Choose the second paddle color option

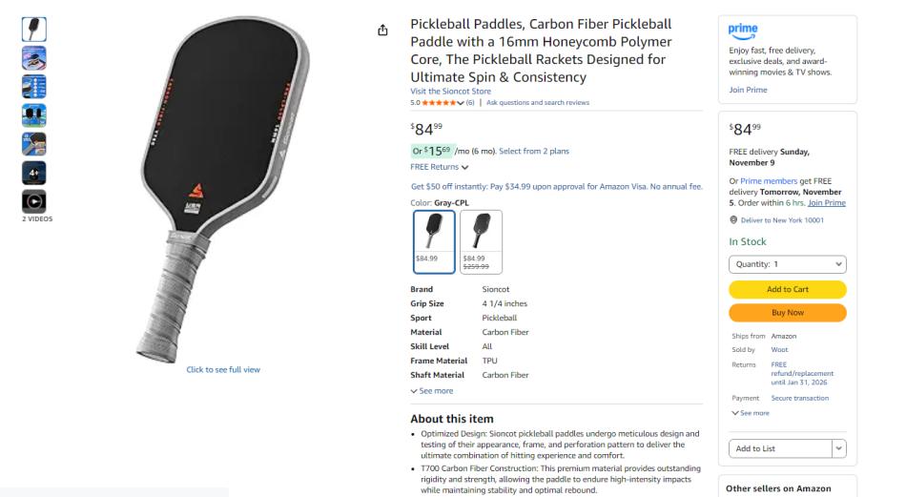click(481, 241)
